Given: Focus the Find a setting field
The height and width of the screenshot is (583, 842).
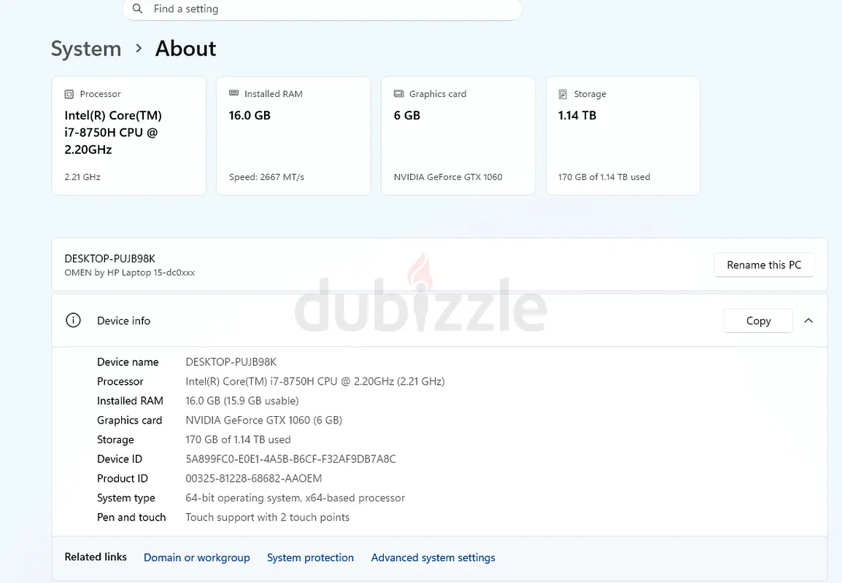Looking at the screenshot, I should click(x=322, y=9).
